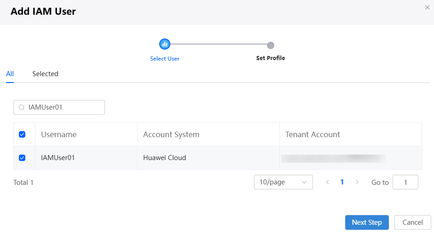The image size is (434, 233).
Task: Select page number 1
Action: (x=342, y=182)
